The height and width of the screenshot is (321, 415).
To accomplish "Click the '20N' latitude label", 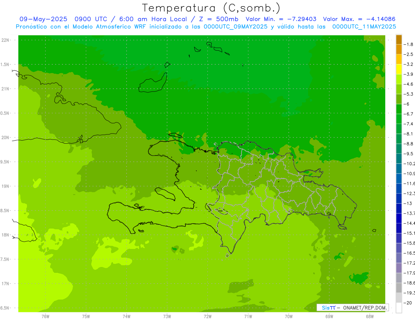I will click(x=5, y=137).
